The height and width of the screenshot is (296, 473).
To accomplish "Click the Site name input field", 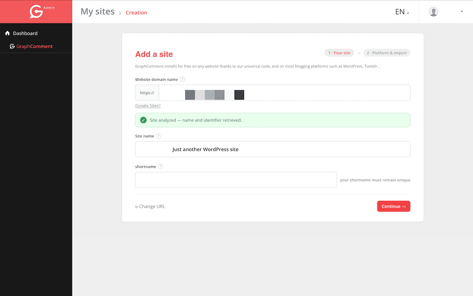I will tap(273, 149).
